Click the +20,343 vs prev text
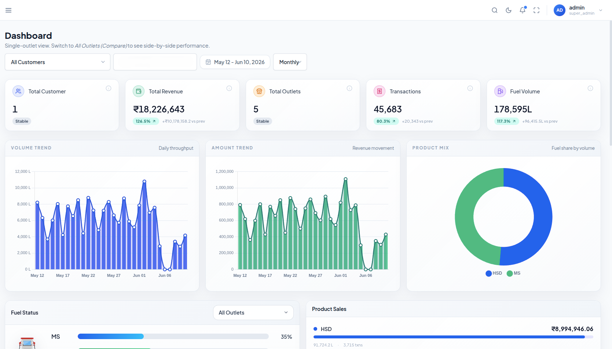This screenshot has width=612, height=349. (x=417, y=121)
